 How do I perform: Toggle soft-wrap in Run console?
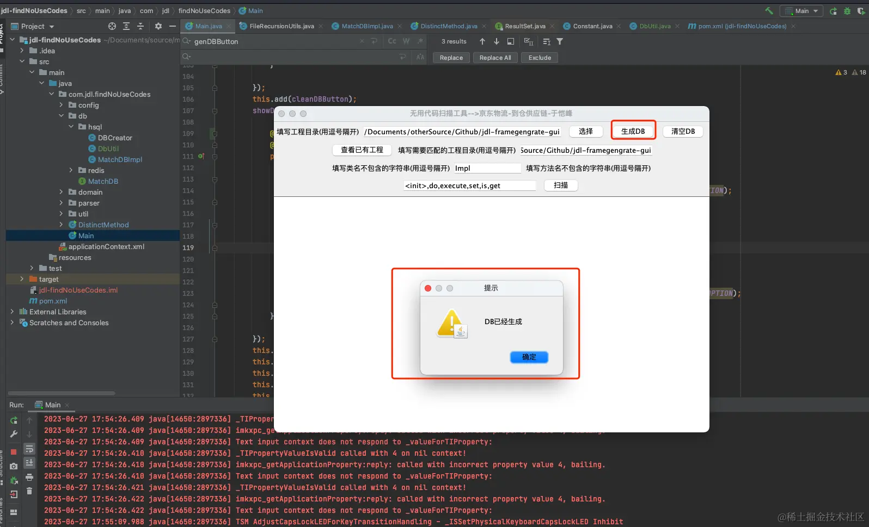pyautogui.click(x=29, y=449)
